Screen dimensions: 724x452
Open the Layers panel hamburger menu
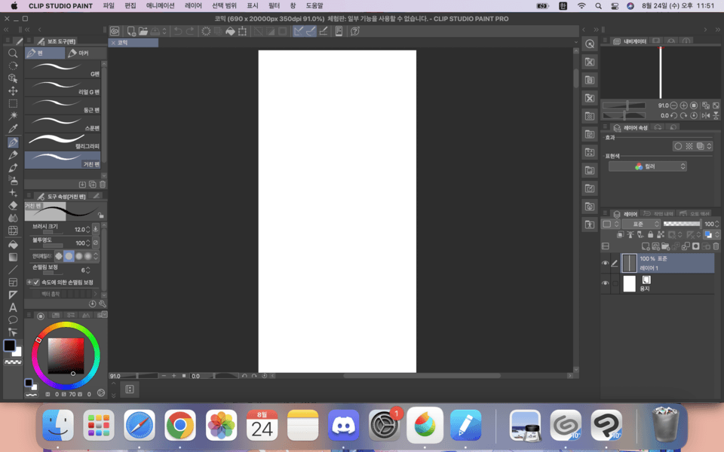click(605, 213)
